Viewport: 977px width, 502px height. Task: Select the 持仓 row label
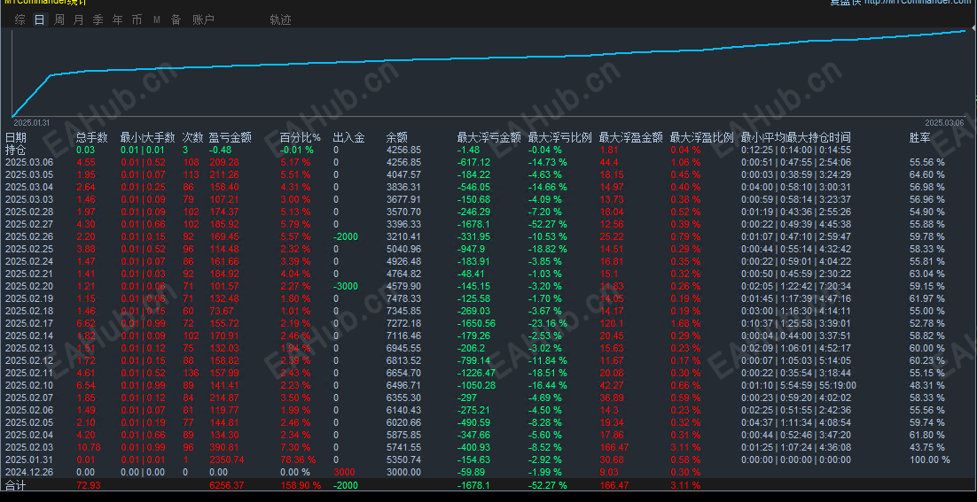[x=15, y=150]
